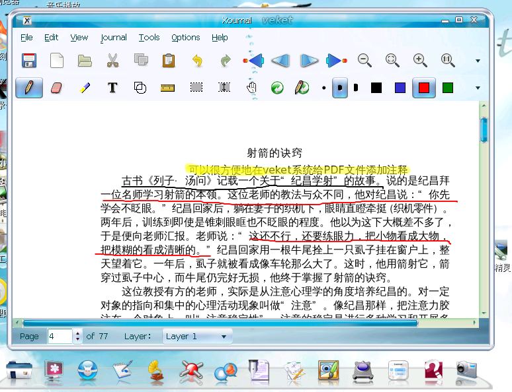Image resolution: width=512 pixels, height=392 pixels.
Task: Open a file with the folder icon
Action: [85, 61]
